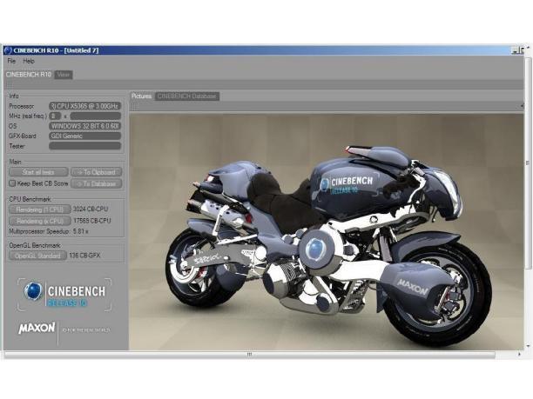Screen dimensions: 533x399
Task: Click the vertical scrollbar on the right edge
Action: click(x=528, y=163)
